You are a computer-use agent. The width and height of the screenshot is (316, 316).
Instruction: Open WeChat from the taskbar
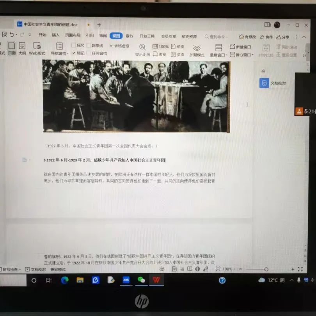(141, 280)
